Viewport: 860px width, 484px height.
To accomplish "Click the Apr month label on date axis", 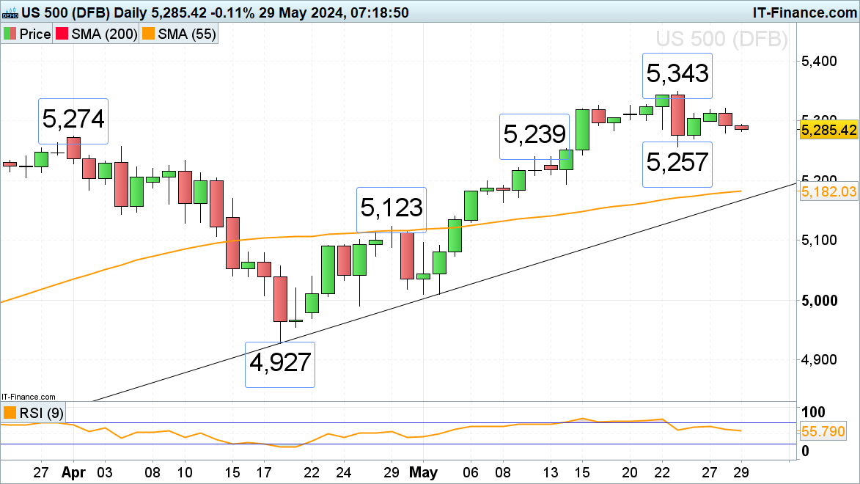I will point(73,472).
